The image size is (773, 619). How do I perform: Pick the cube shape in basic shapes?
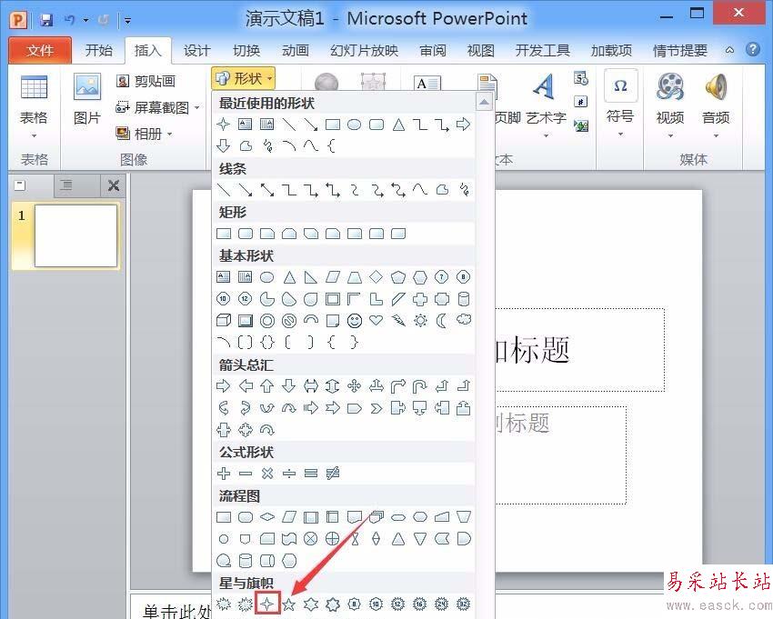(x=224, y=321)
